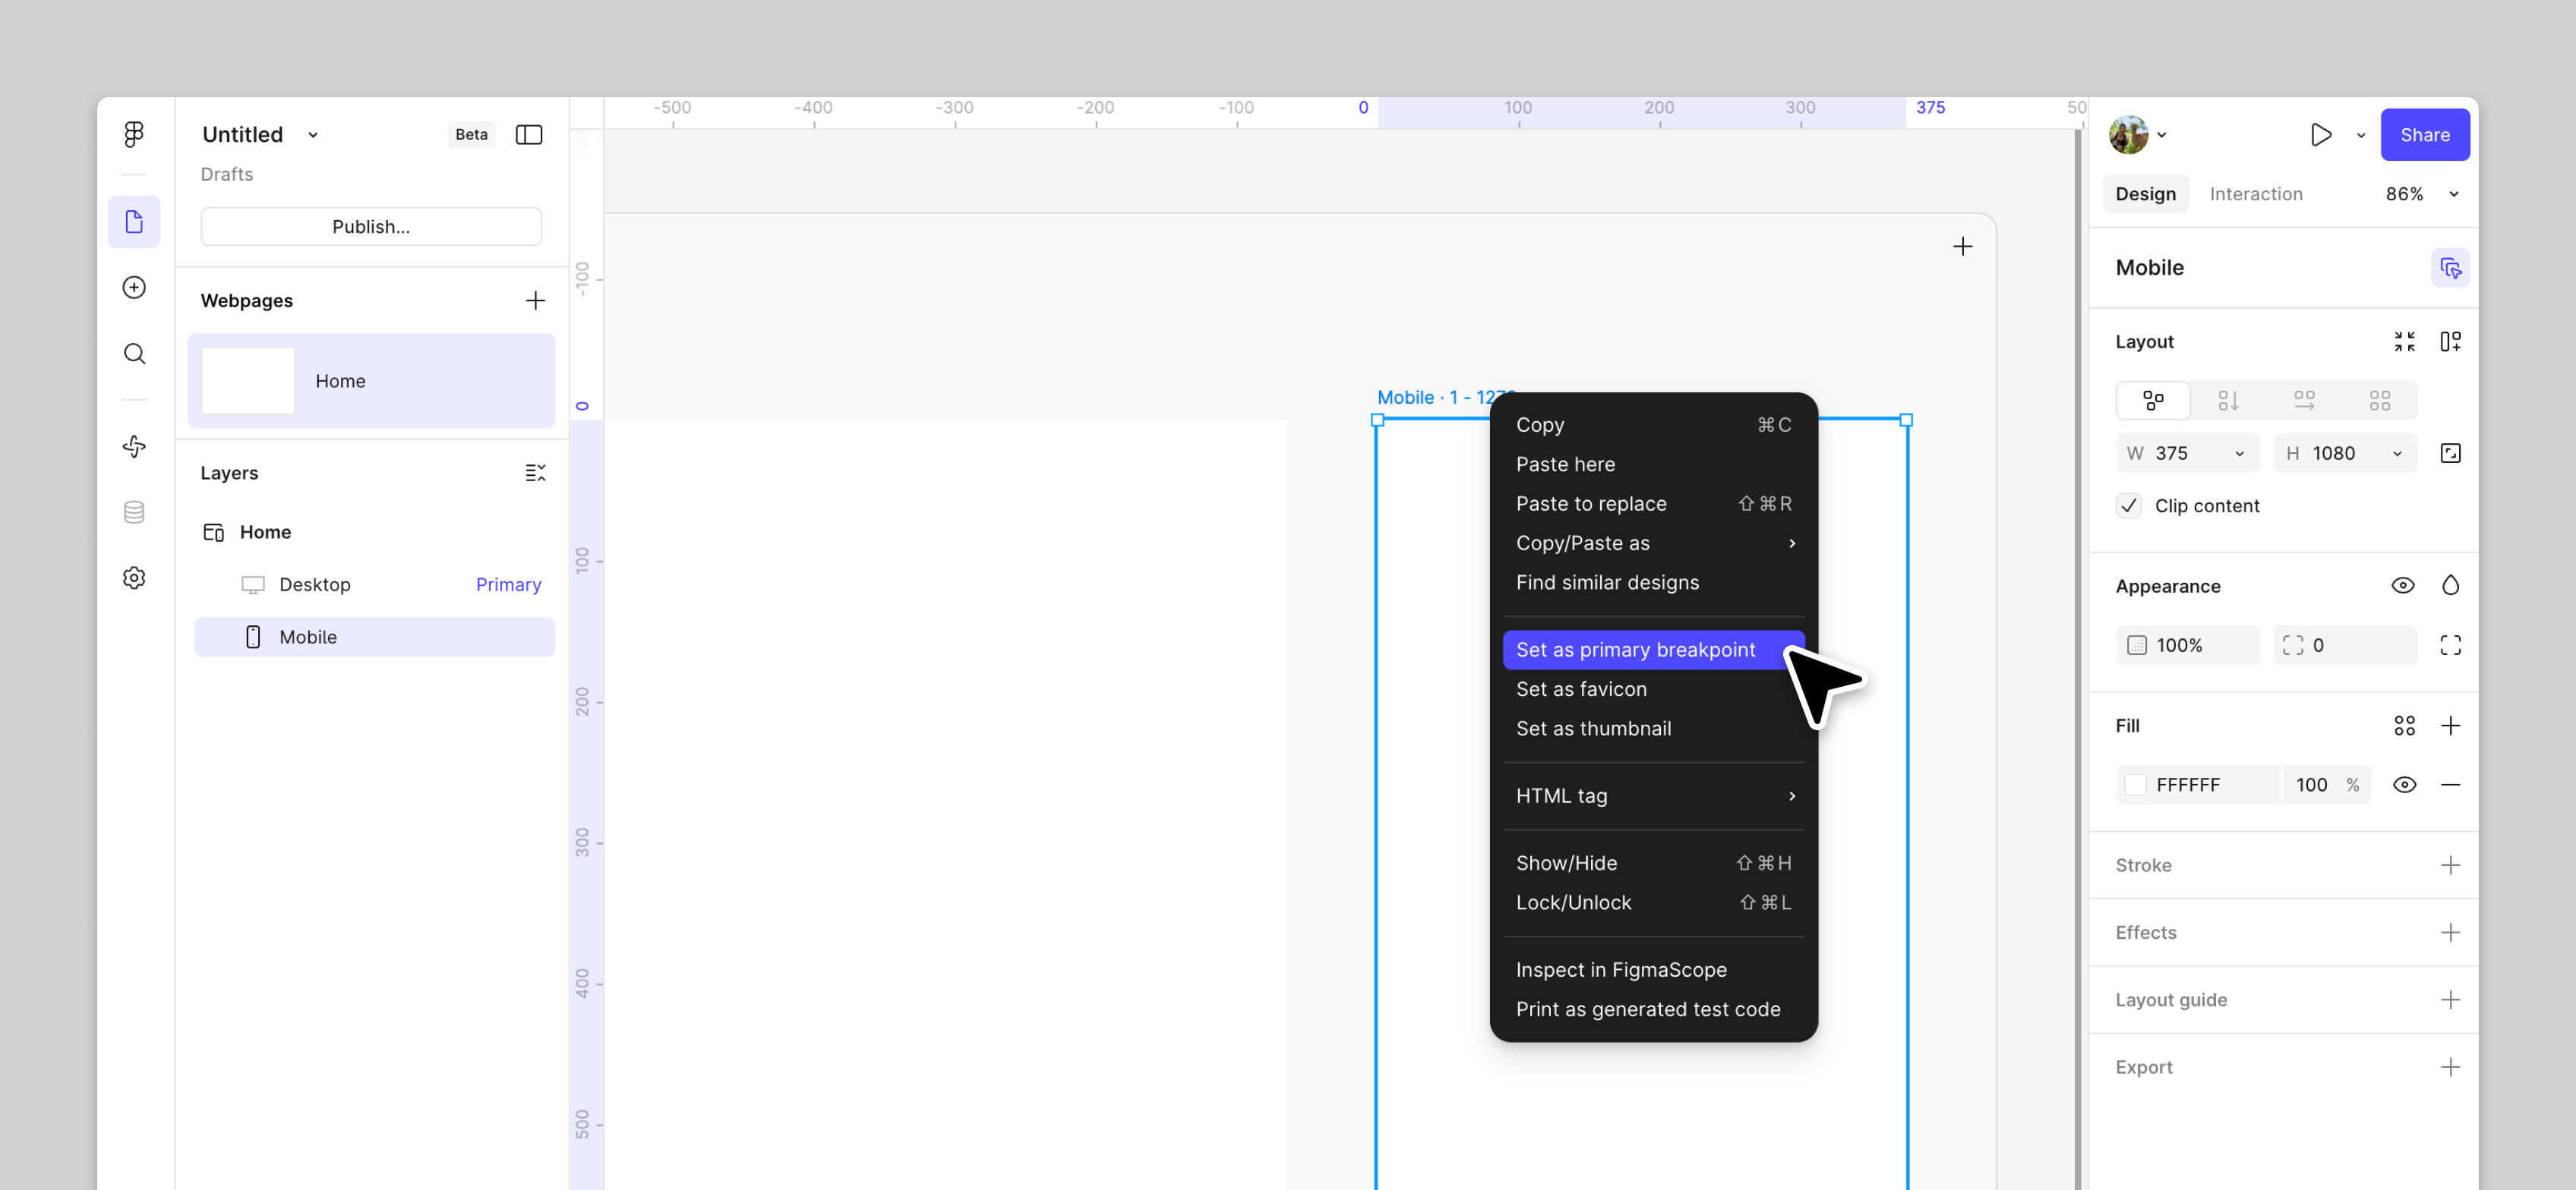Click the FFFFFF fill color swatch
2576x1190 pixels.
click(x=2135, y=784)
